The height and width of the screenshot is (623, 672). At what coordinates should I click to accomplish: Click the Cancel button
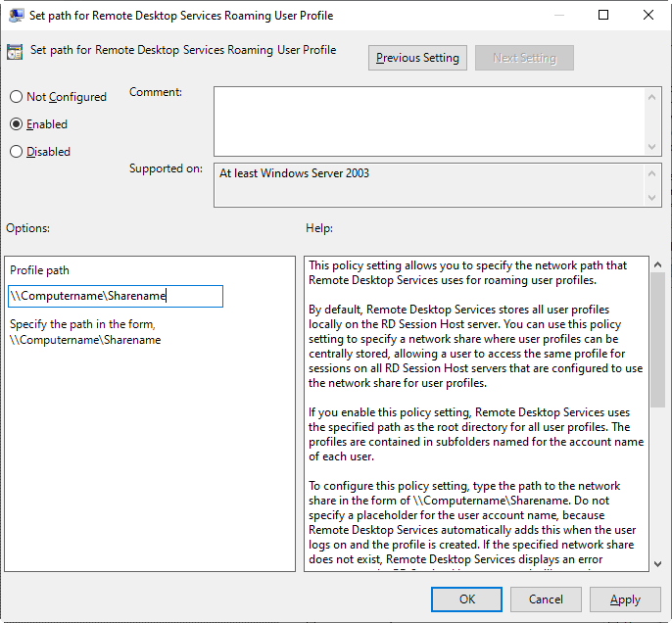point(546,599)
